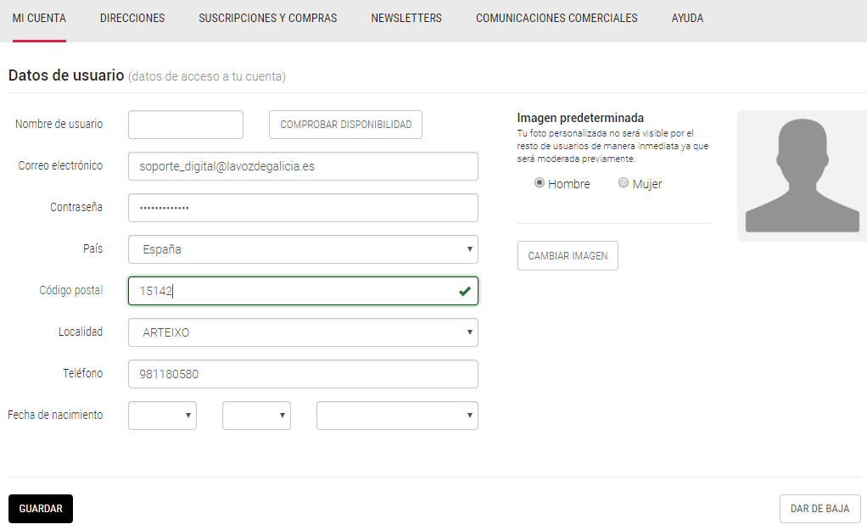
Task: Open the Mi Cuenta tab
Action: (x=39, y=19)
